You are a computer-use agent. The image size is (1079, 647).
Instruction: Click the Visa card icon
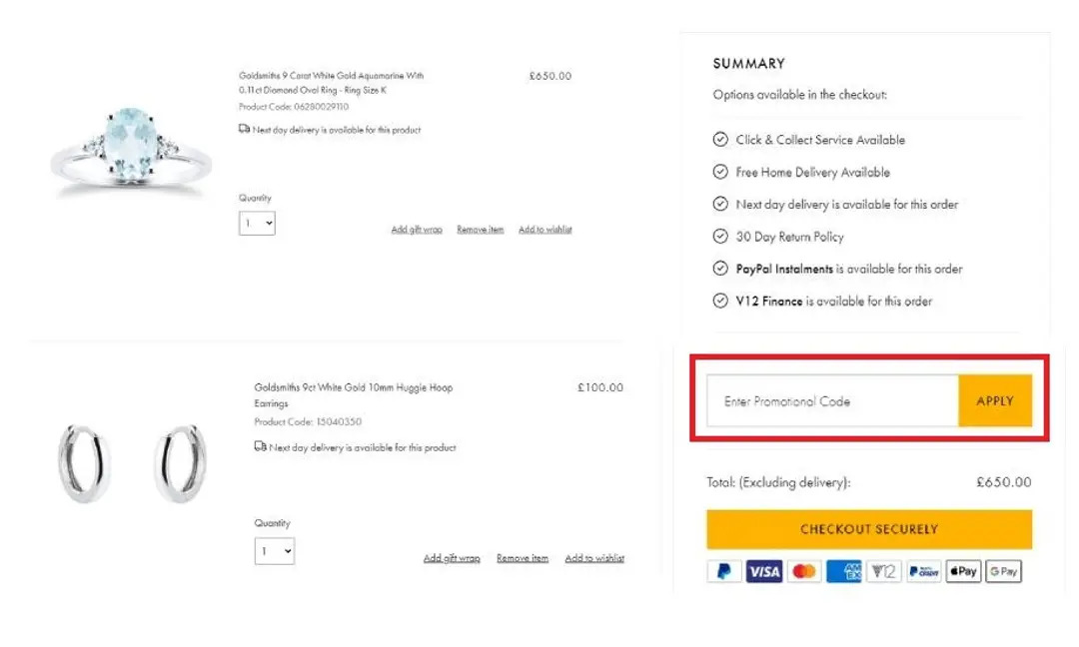(x=764, y=572)
